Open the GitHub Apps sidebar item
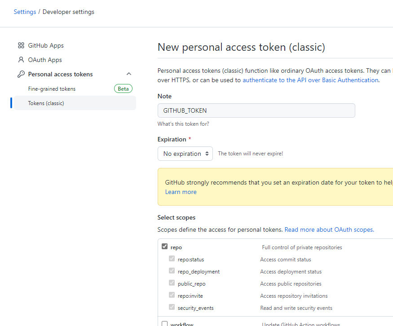Viewport: 393px width, 326px height. point(46,45)
